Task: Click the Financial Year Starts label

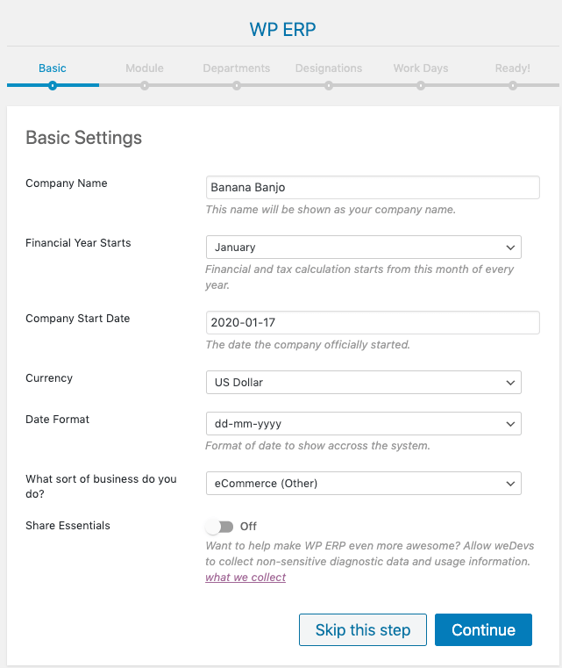Action: [78, 243]
